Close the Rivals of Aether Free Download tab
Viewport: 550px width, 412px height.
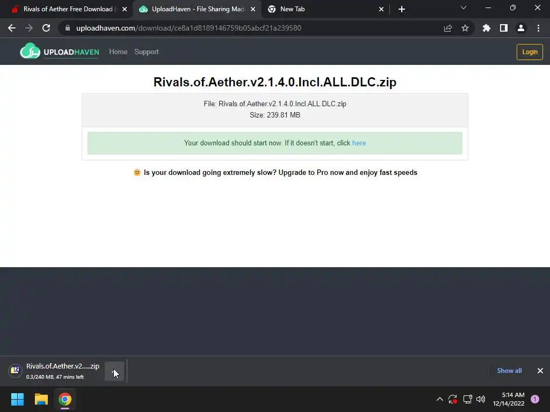125,10
